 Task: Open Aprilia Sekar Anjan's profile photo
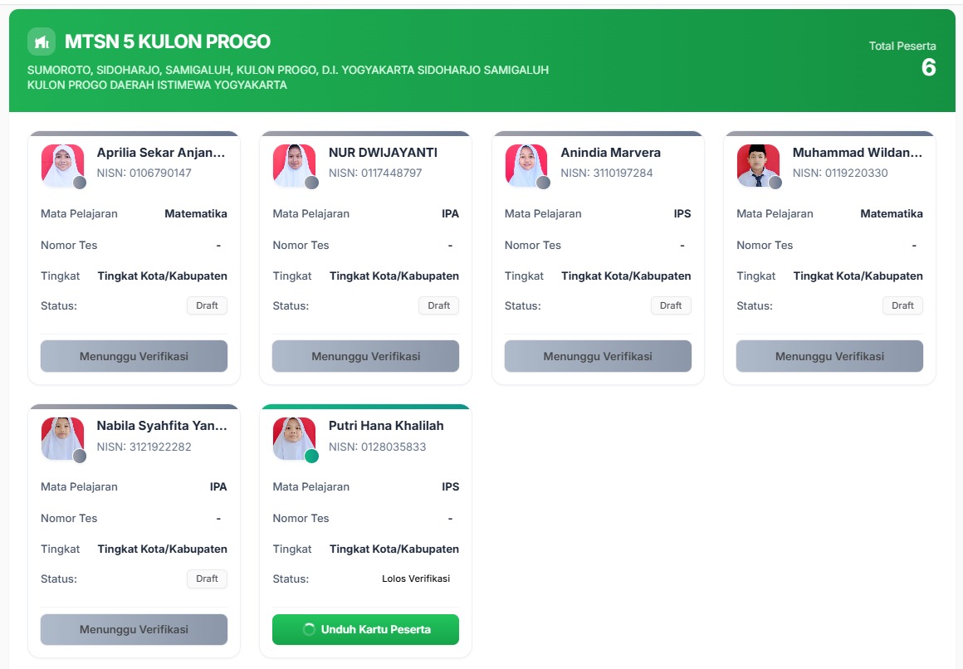point(62,165)
